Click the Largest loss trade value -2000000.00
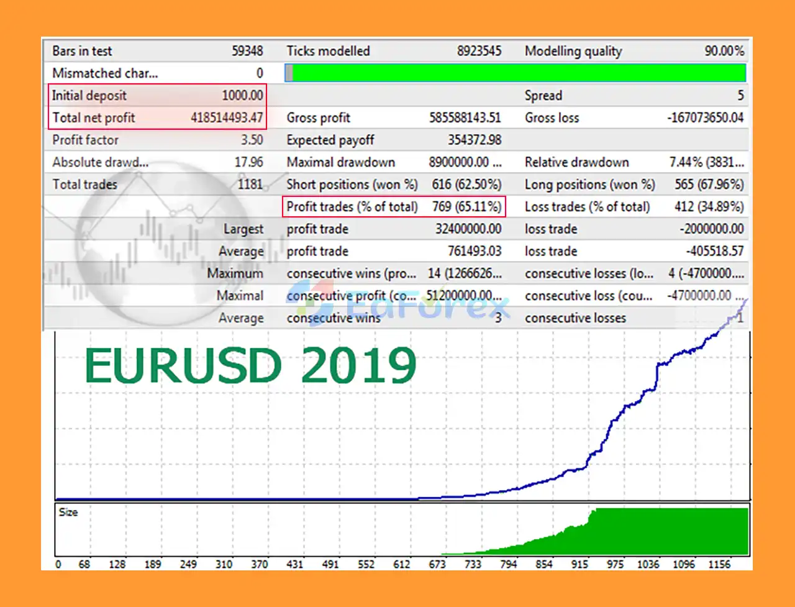795x607 pixels. pos(711,229)
